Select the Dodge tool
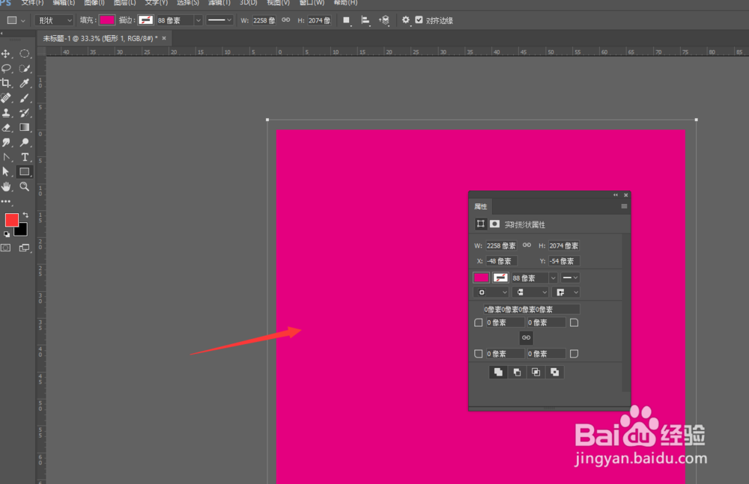749x484 pixels. (x=25, y=142)
